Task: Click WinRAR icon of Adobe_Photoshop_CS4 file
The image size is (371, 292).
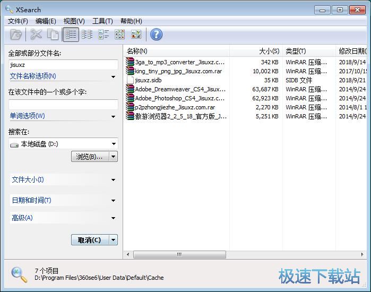Action: click(x=130, y=98)
